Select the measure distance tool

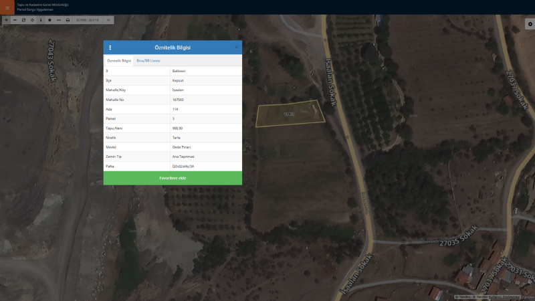point(59,20)
